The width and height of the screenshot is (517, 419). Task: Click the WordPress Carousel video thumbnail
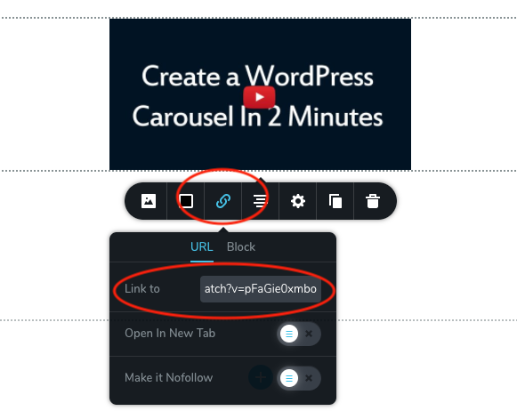(x=260, y=94)
